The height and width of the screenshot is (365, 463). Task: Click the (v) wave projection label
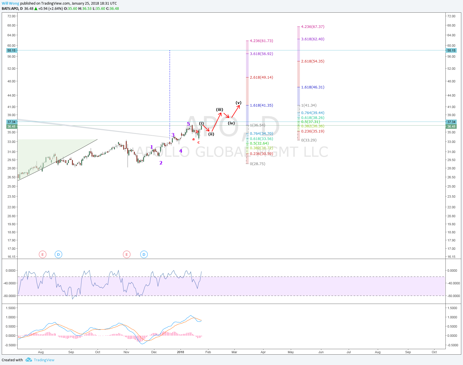click(x=238, y=103)
